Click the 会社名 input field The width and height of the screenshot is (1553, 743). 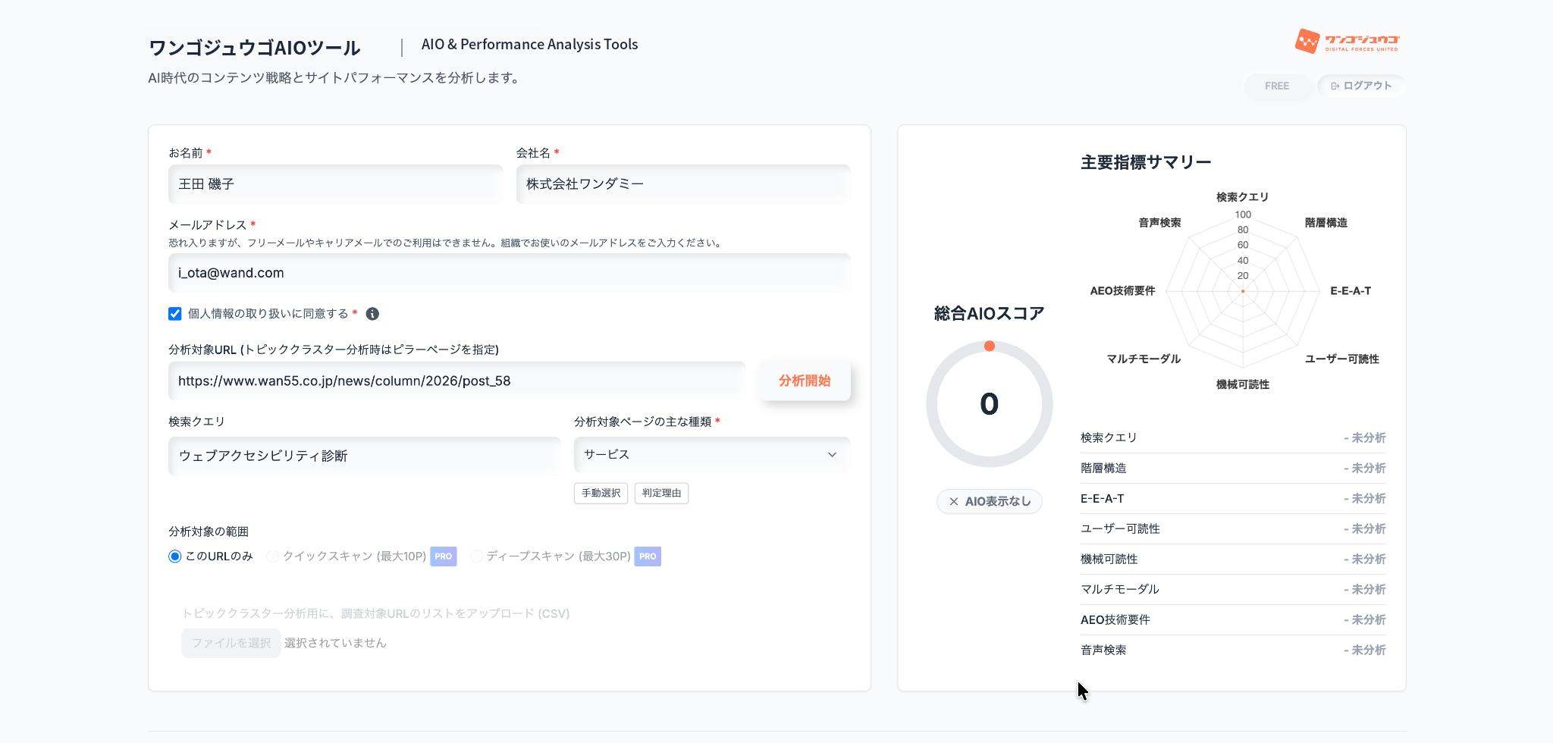tap(683, 184)
